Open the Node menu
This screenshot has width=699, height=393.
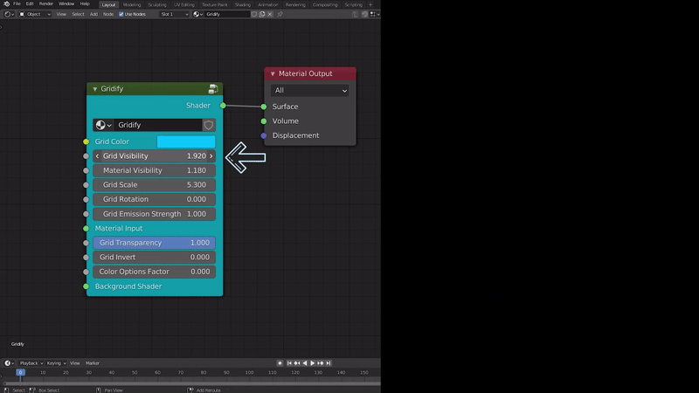tap(108, 14)
